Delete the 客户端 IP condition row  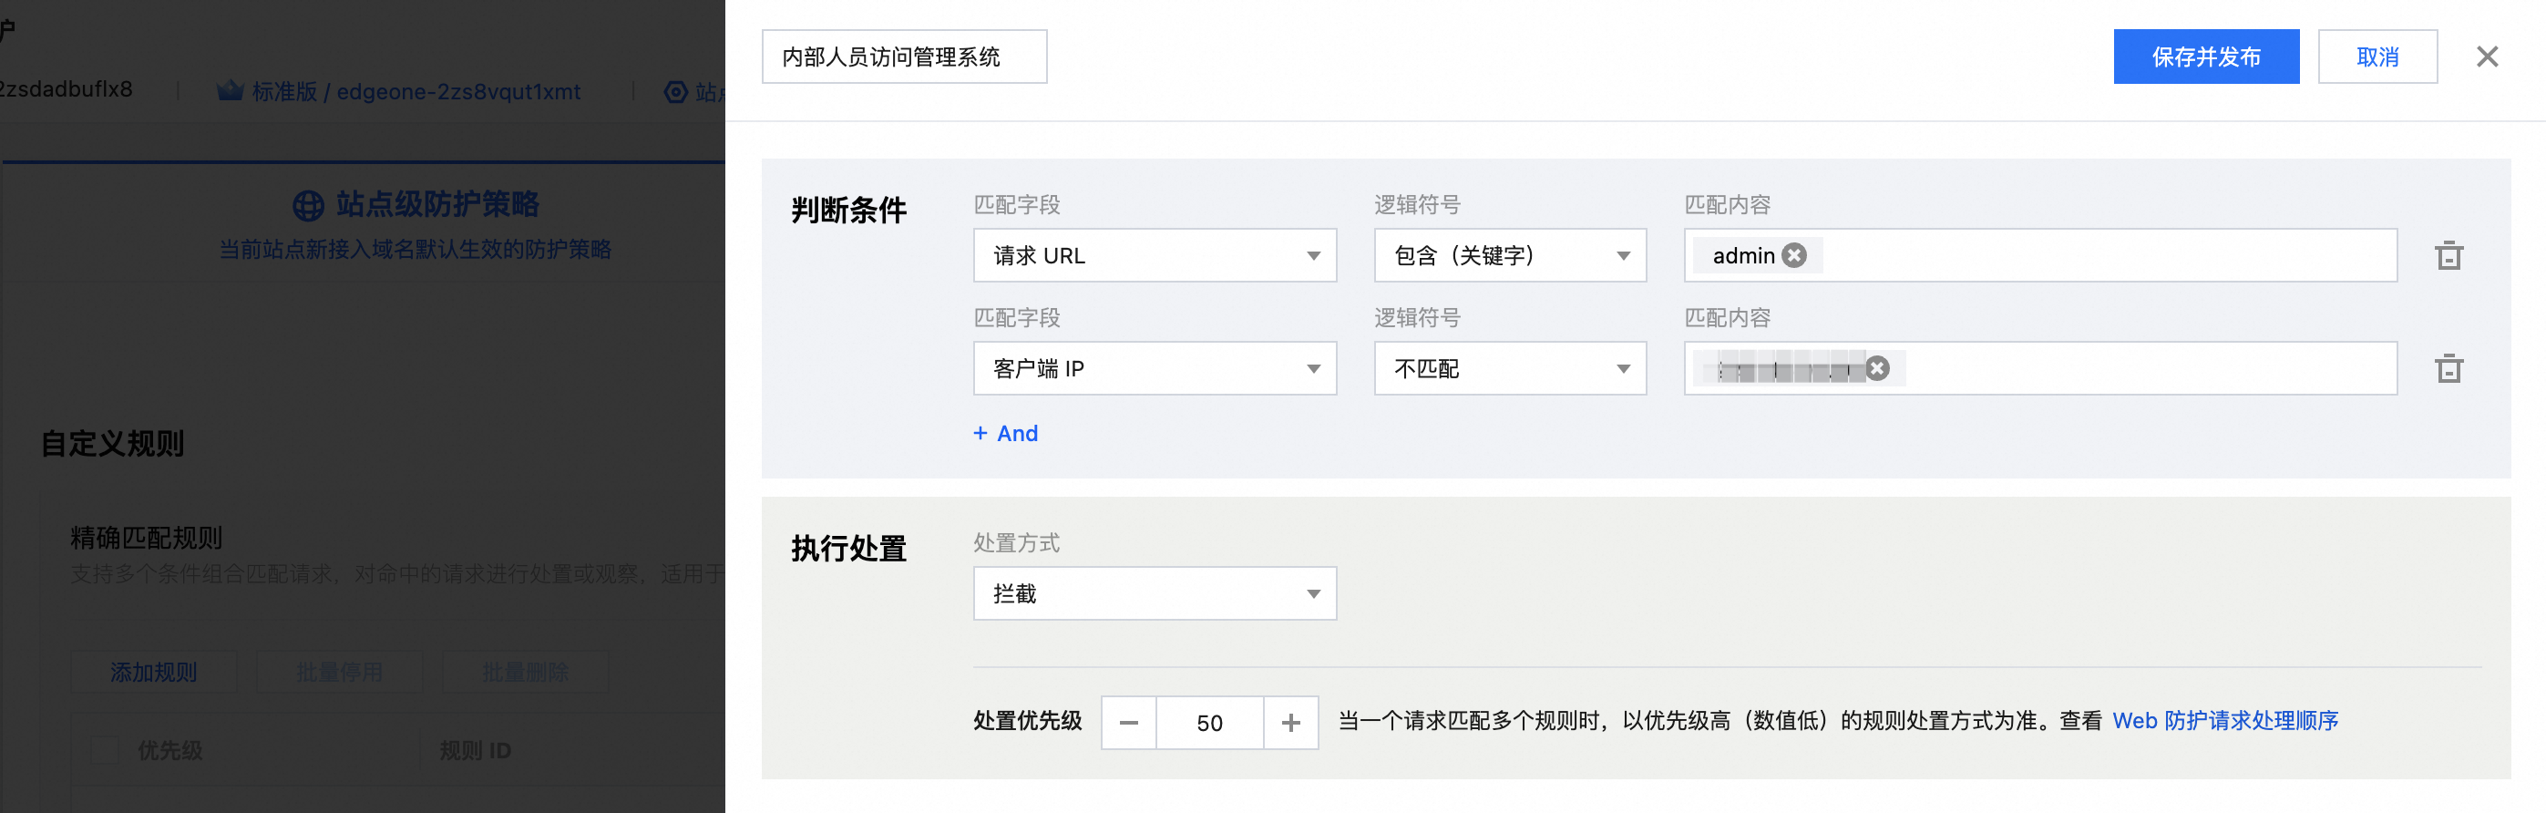[x=2448, y=368]
